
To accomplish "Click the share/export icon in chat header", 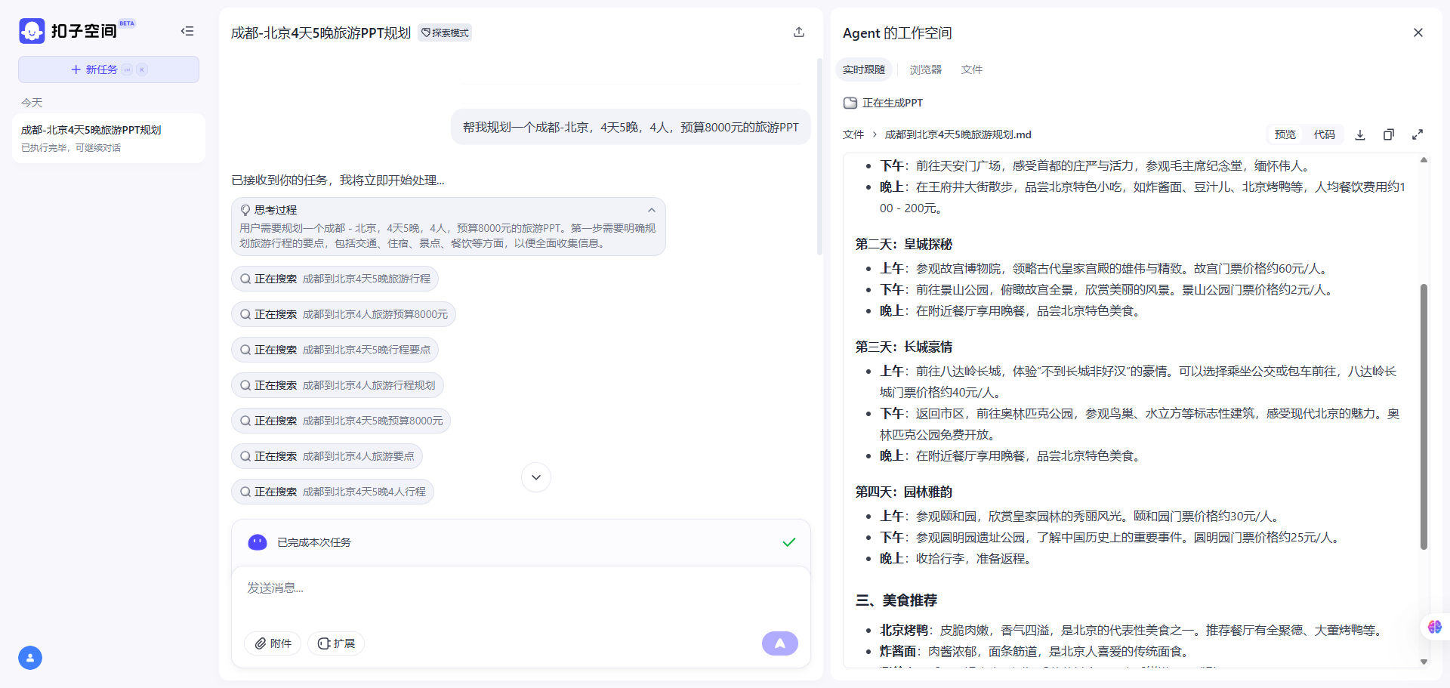I will (x=799, y=32).
